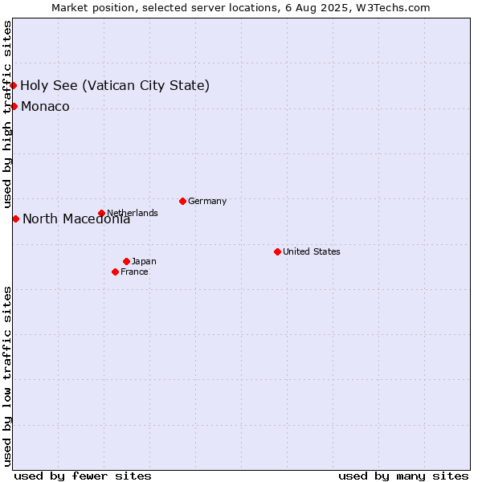
Task: Click the Japan red data point
Action: point(127,262)
